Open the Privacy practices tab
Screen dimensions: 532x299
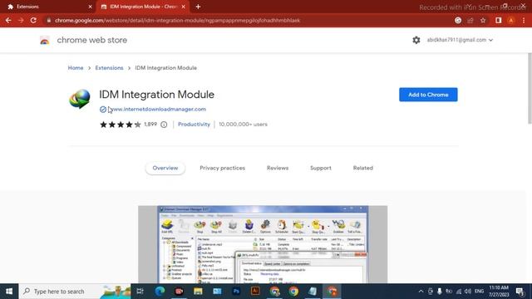pos(222,168)
